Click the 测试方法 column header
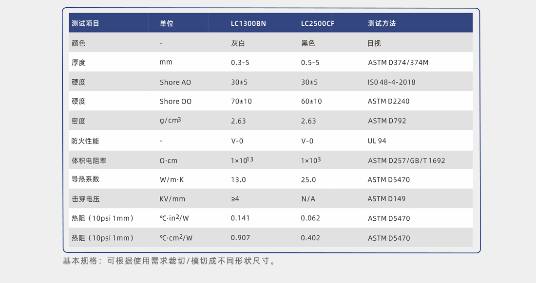Image resolution: width=536 pixels, height=283 pixels. point(382,23)
